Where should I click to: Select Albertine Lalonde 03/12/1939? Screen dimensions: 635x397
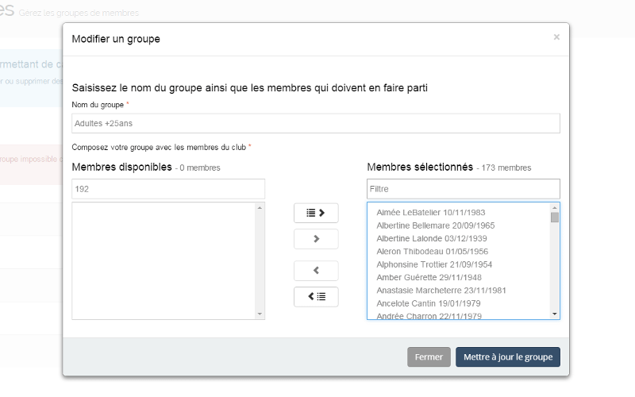432,239
